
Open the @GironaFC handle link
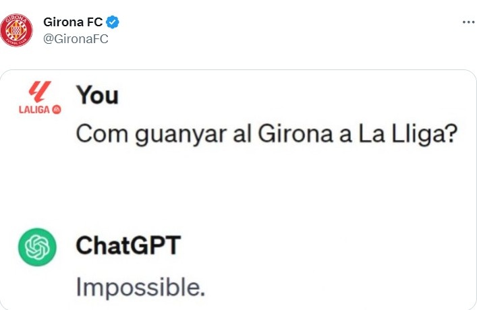[76, 39]
